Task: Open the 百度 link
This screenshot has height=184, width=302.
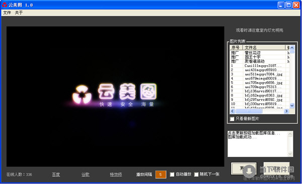Action: click(x=56, y=174)
